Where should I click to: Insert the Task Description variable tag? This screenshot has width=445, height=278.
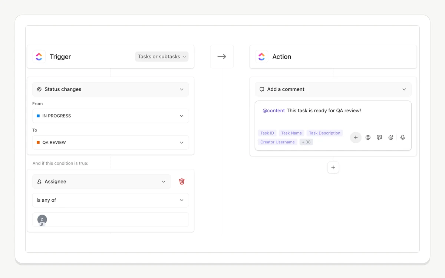324,133
